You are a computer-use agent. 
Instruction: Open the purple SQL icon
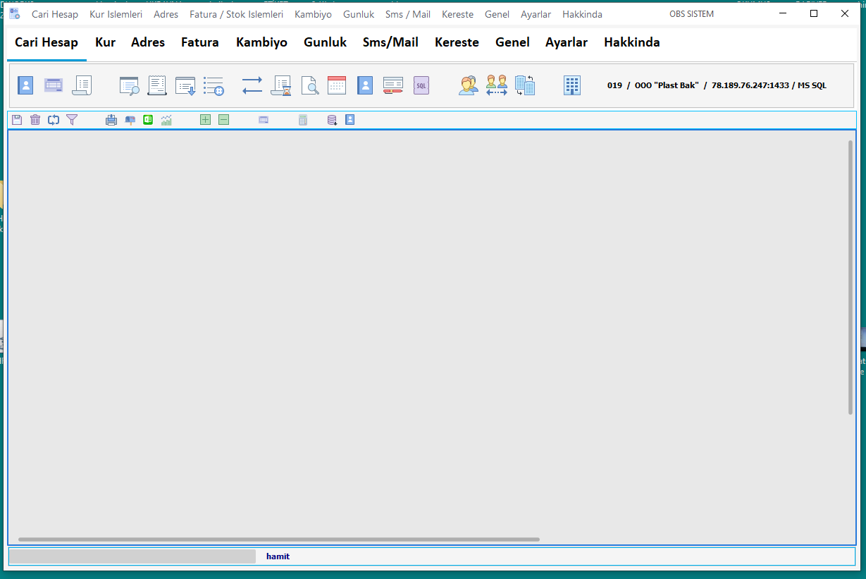coord(421,85)
